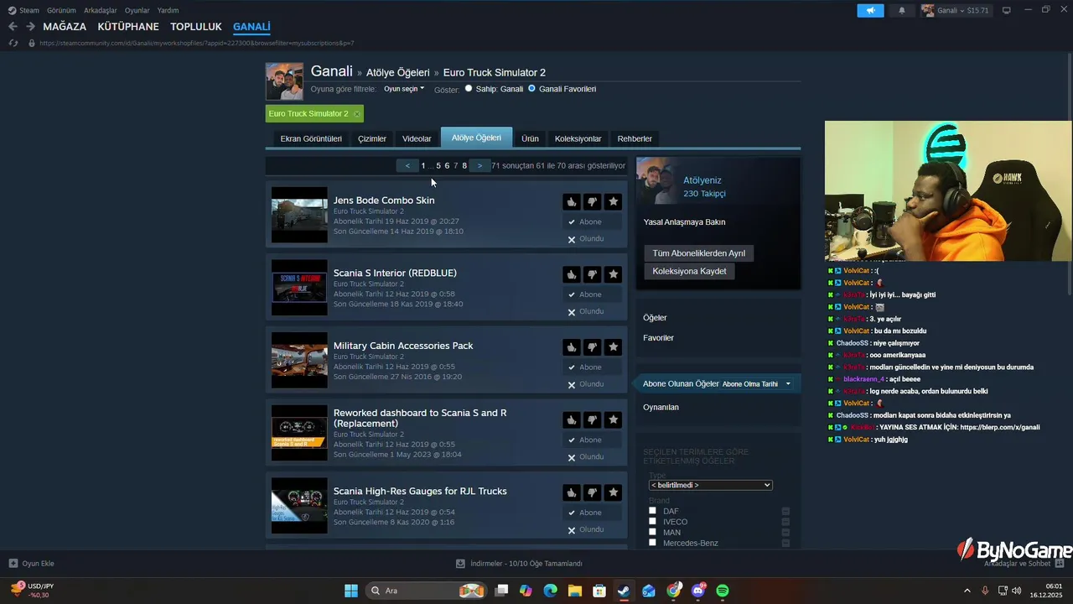Open the Oyun seçin game filter dropdown

click(404, 89)
